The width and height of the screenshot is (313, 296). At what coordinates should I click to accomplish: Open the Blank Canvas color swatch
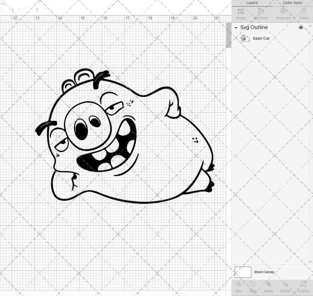coord(243,272)
